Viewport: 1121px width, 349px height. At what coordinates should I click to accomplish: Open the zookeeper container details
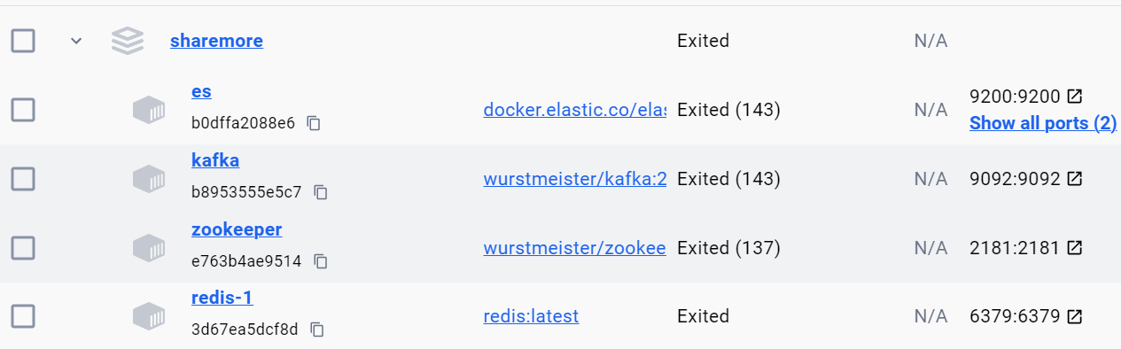237,229
